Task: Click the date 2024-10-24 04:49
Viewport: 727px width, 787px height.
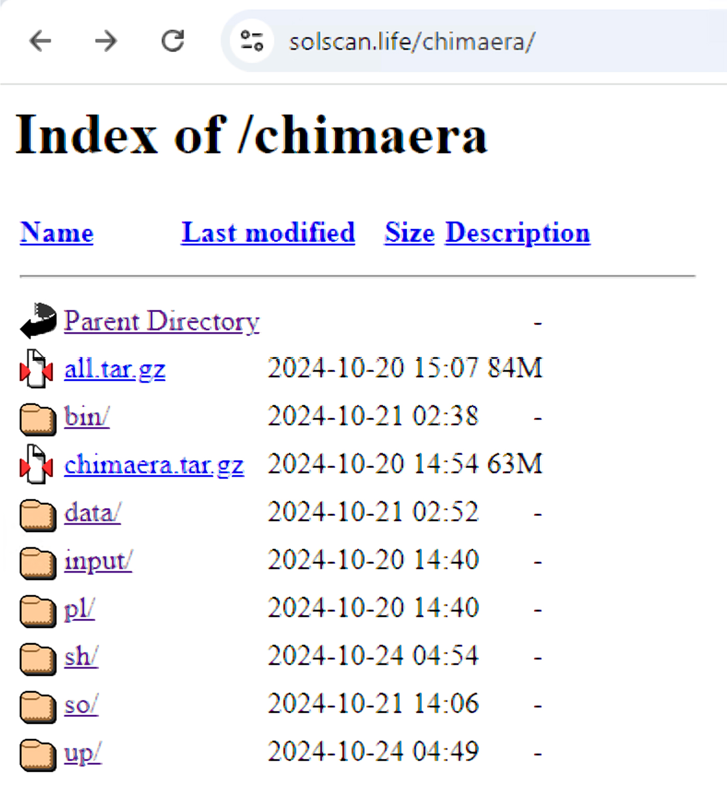Action: [373, 752]
